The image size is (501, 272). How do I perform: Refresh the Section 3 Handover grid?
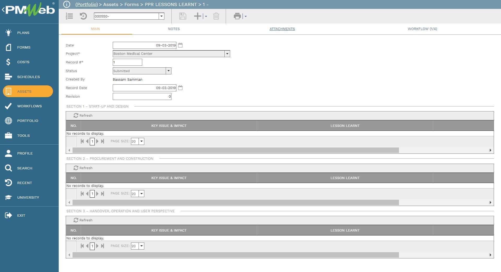[x=83, y=220]
